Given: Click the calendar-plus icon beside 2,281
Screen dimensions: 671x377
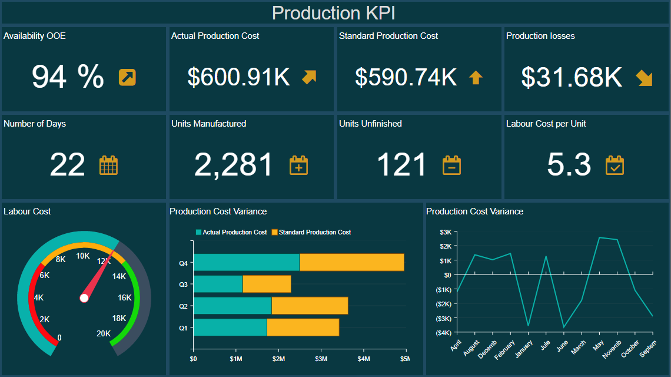Looking at the screenshot, I should pos(298,165).
